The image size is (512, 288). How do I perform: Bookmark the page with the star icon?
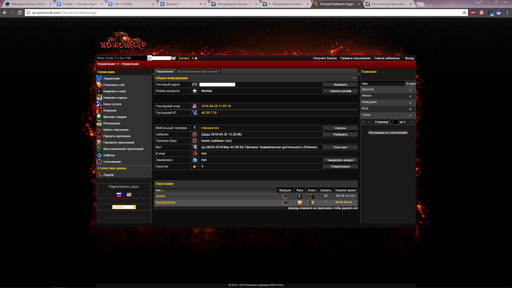[x=465, y=13]
